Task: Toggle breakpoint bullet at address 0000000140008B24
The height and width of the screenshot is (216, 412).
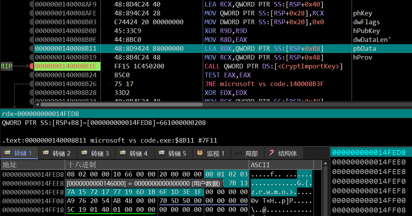Action: [32, 75]
